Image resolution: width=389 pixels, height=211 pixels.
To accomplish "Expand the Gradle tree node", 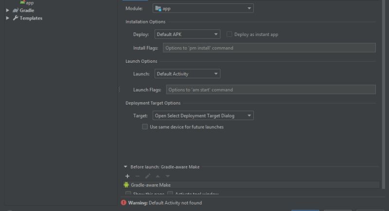I will point(7,10).
